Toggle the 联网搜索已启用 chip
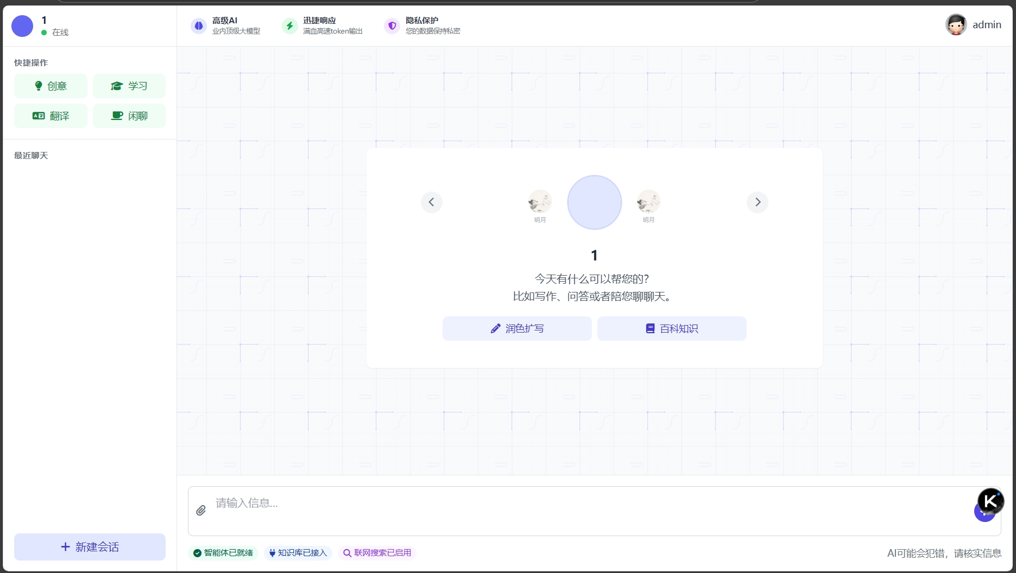 (377, 553)
